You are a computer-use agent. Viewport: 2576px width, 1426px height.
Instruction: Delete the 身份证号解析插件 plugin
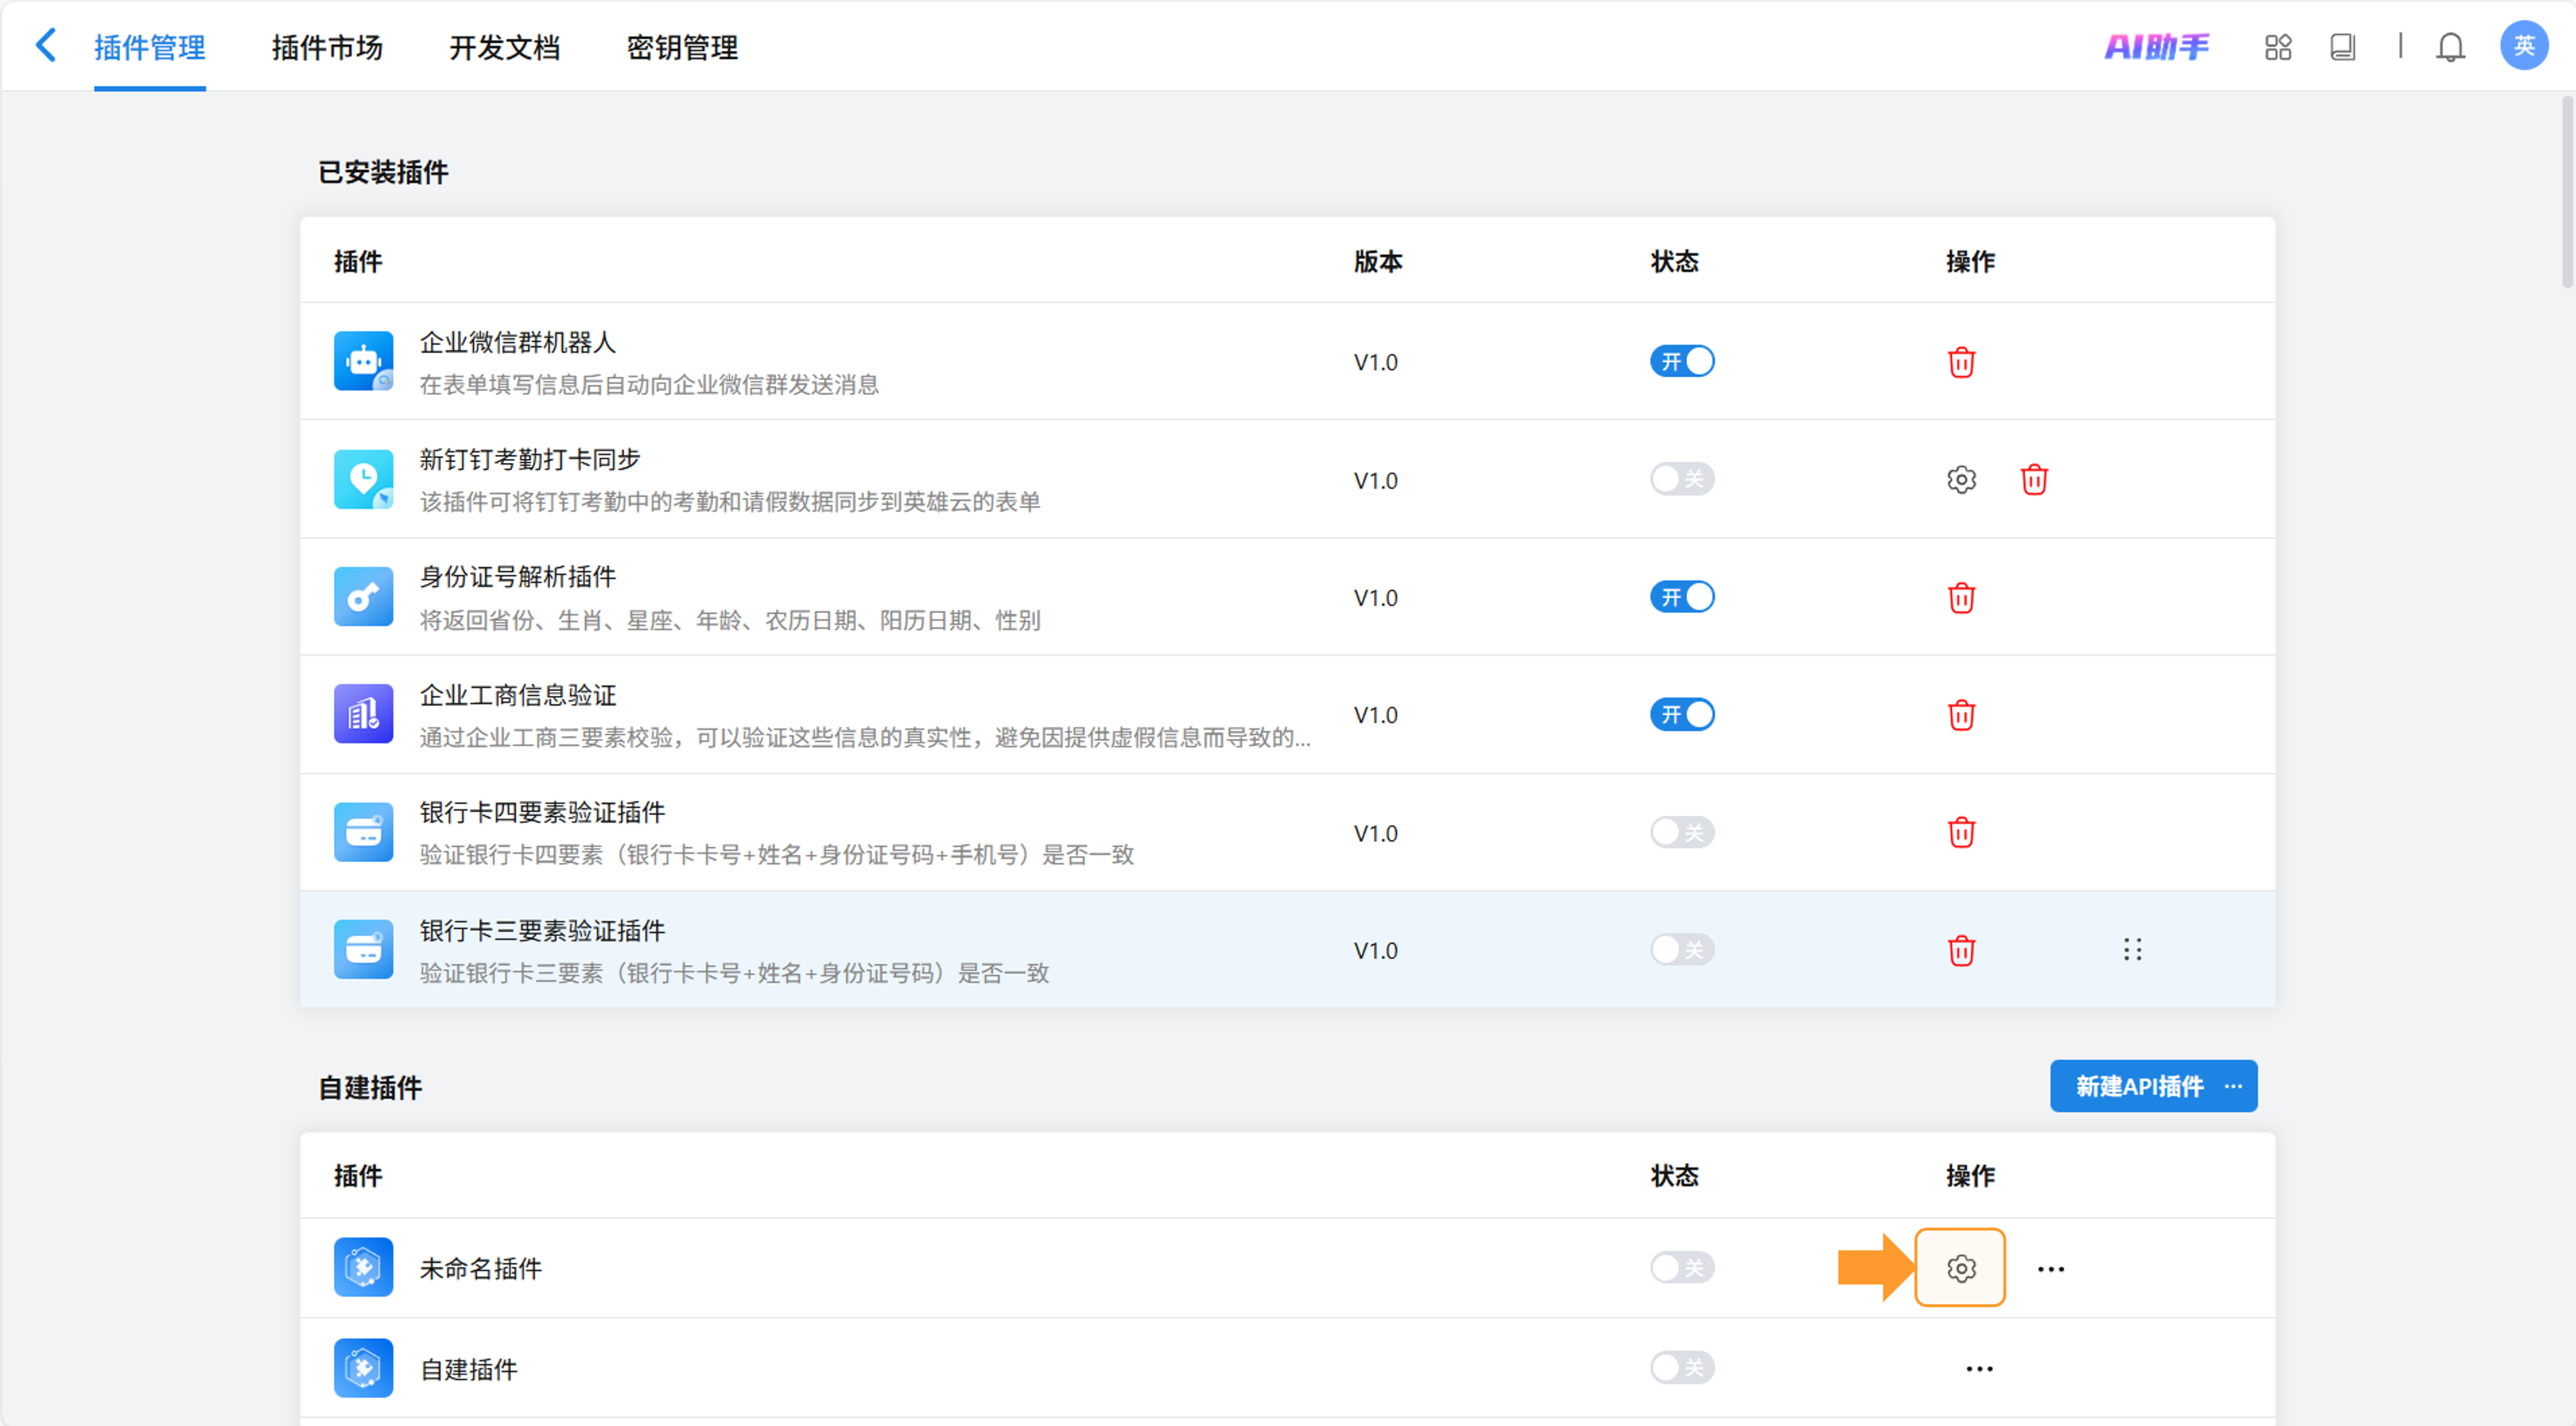[x=1961, y=597]
